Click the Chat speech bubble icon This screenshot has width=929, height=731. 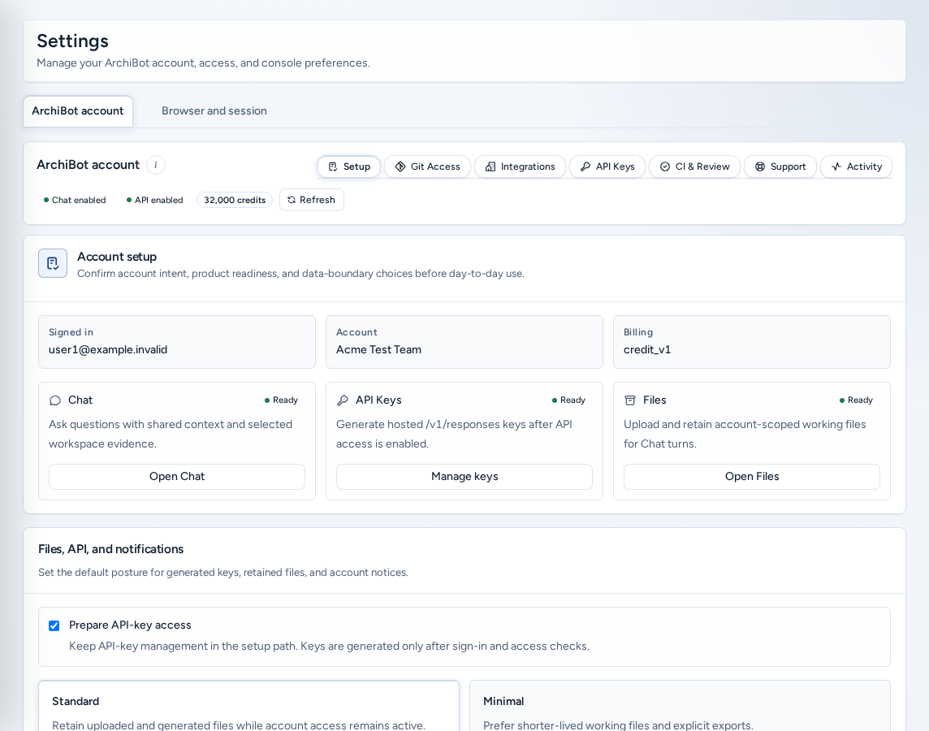55,400
